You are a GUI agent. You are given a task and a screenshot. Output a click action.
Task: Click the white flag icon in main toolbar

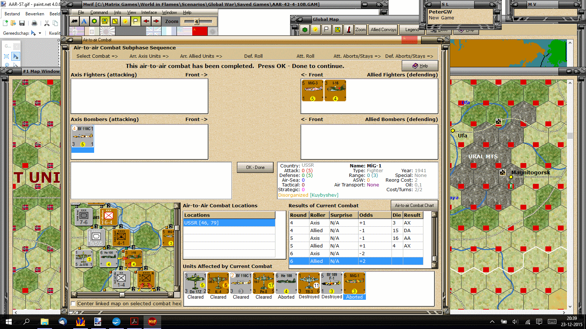(x=136, y=21)
